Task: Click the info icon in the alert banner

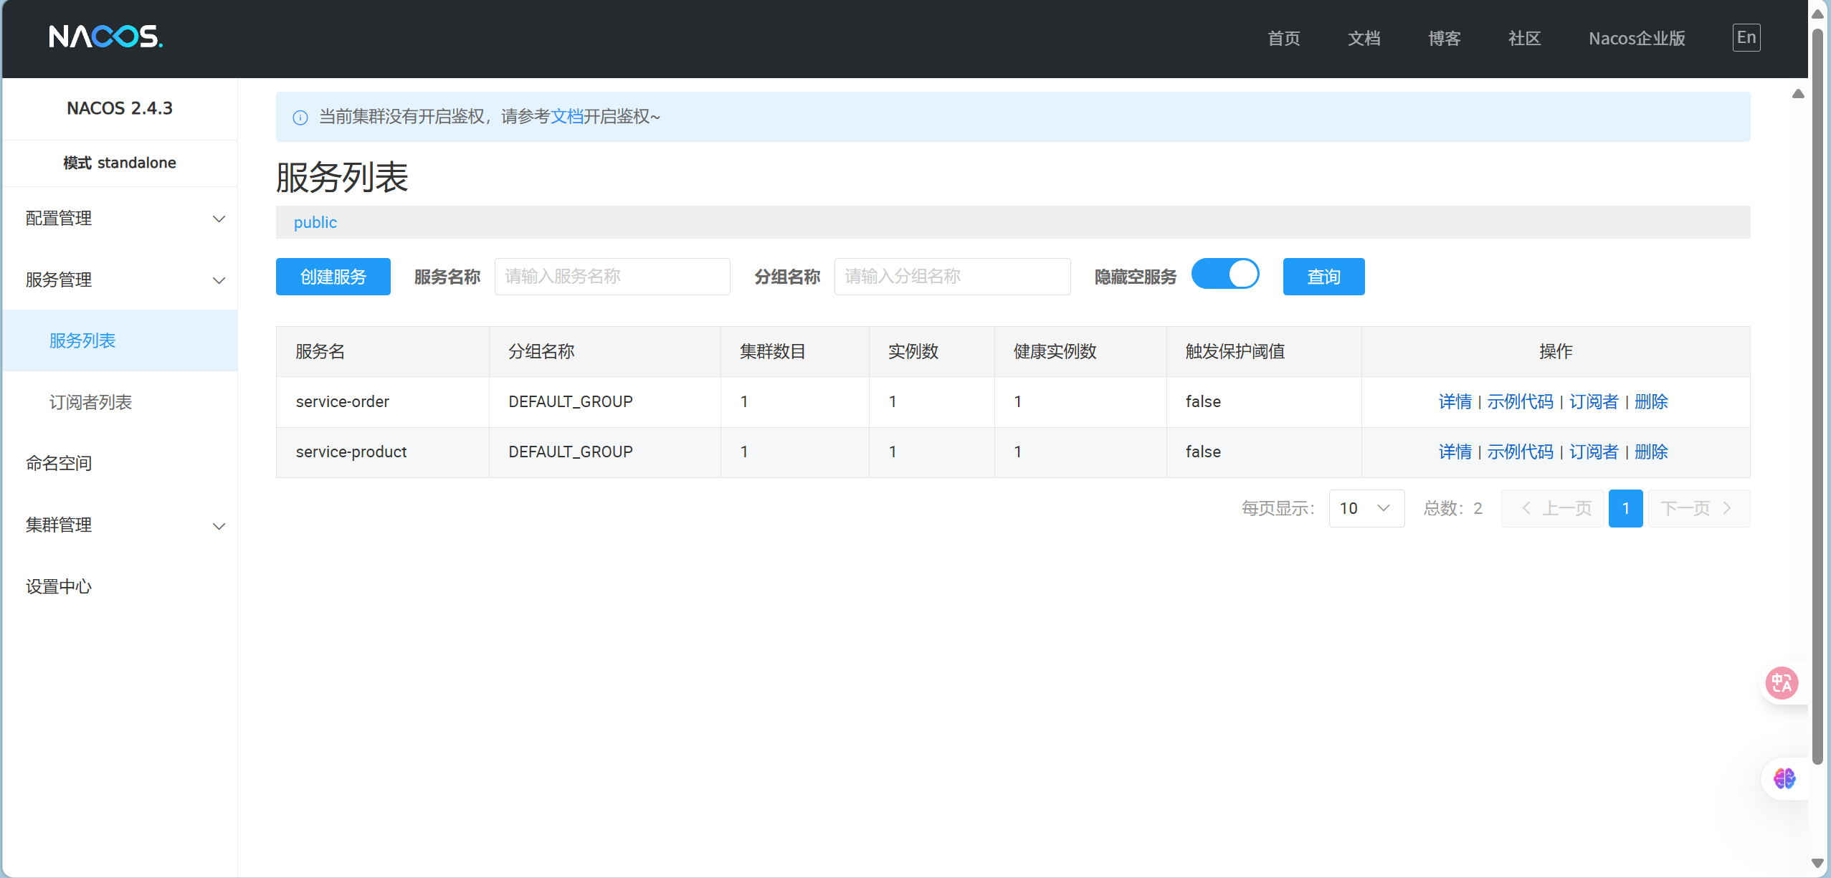Action: pos(300,118)
